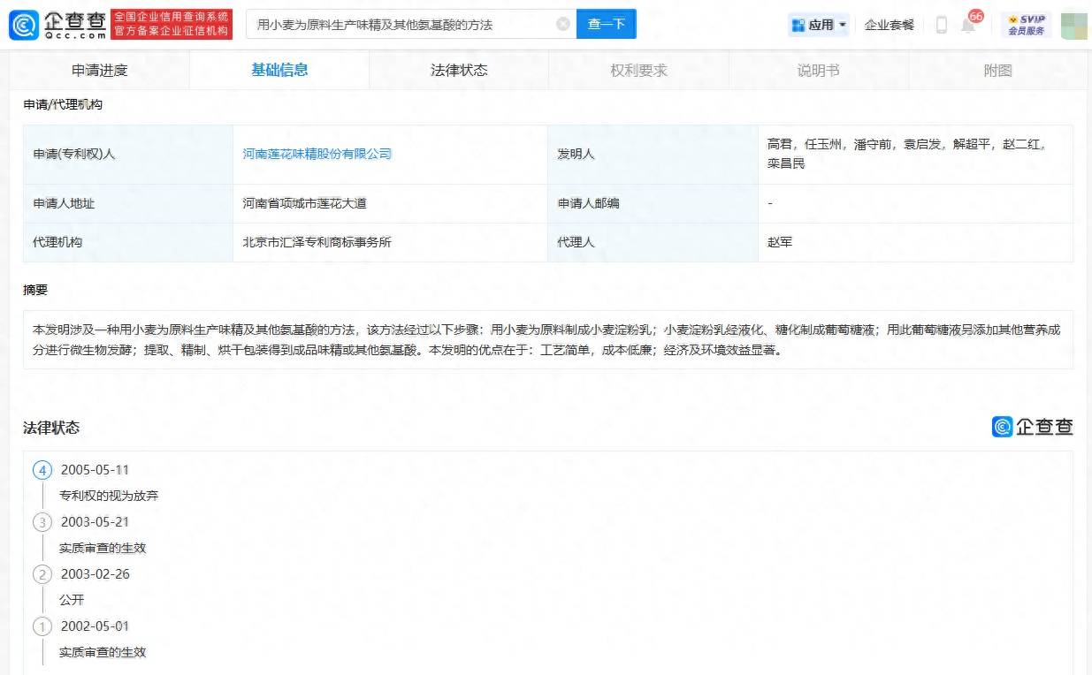Click the 摘要 section heading
Screen dimensions: 1092x675
[x=35, y=290]
